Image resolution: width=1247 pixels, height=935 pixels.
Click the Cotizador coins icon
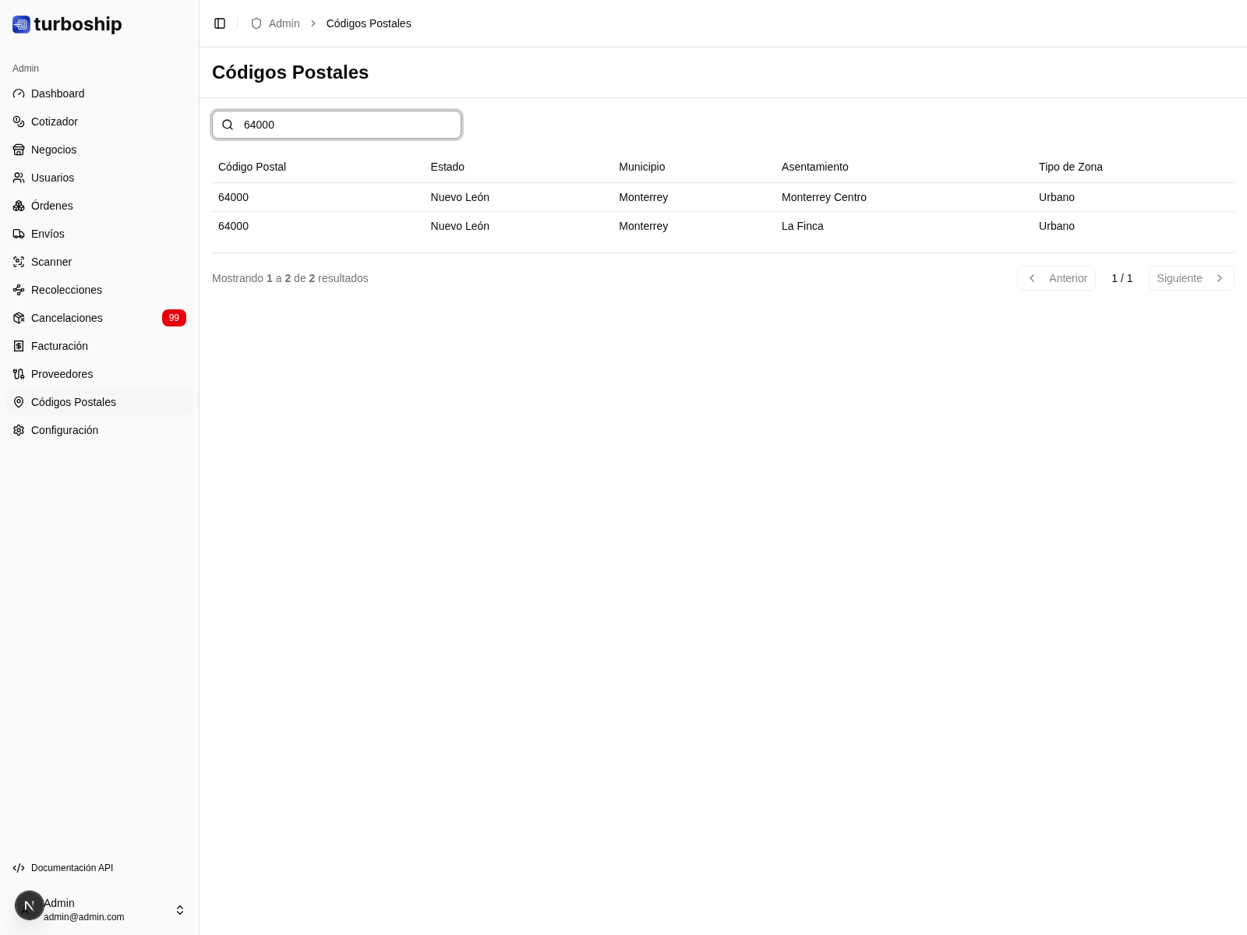click(x=19, y=122)
